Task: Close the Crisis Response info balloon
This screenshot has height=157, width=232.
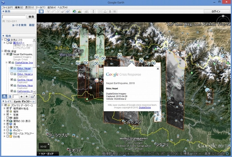Action: click(x=158, y=69)
